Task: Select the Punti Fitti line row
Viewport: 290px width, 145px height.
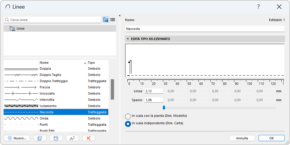Action: click(56, 130)
